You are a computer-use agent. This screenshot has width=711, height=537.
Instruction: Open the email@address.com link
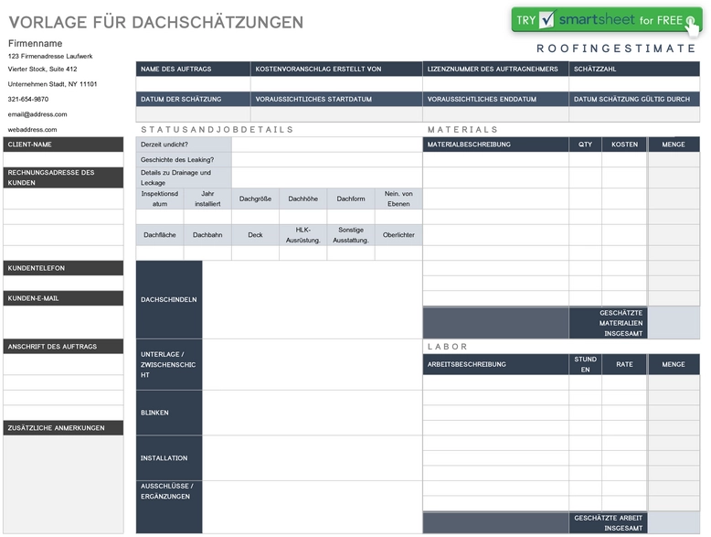click(x=37, y=114)
